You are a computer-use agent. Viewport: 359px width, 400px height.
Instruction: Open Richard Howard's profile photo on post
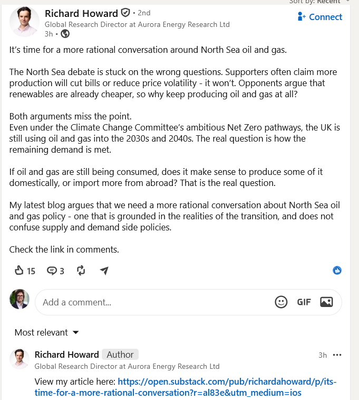(x=24, y=22)
